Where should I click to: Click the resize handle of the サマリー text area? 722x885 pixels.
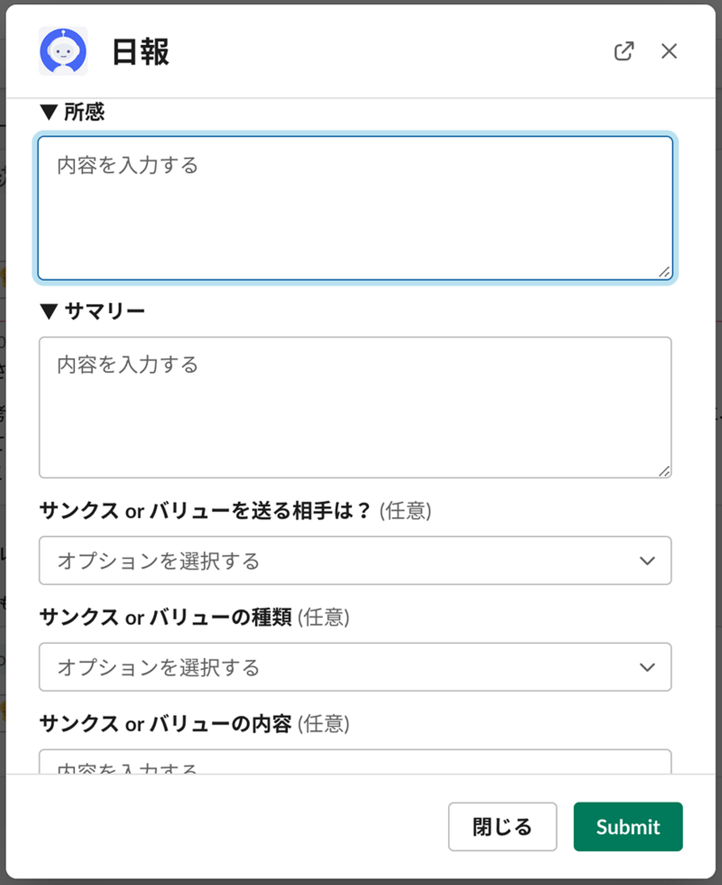tap(664, 471)
